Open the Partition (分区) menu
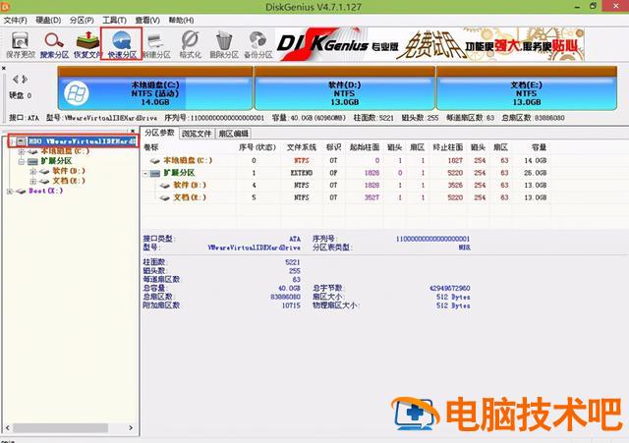 pos(82,20)
